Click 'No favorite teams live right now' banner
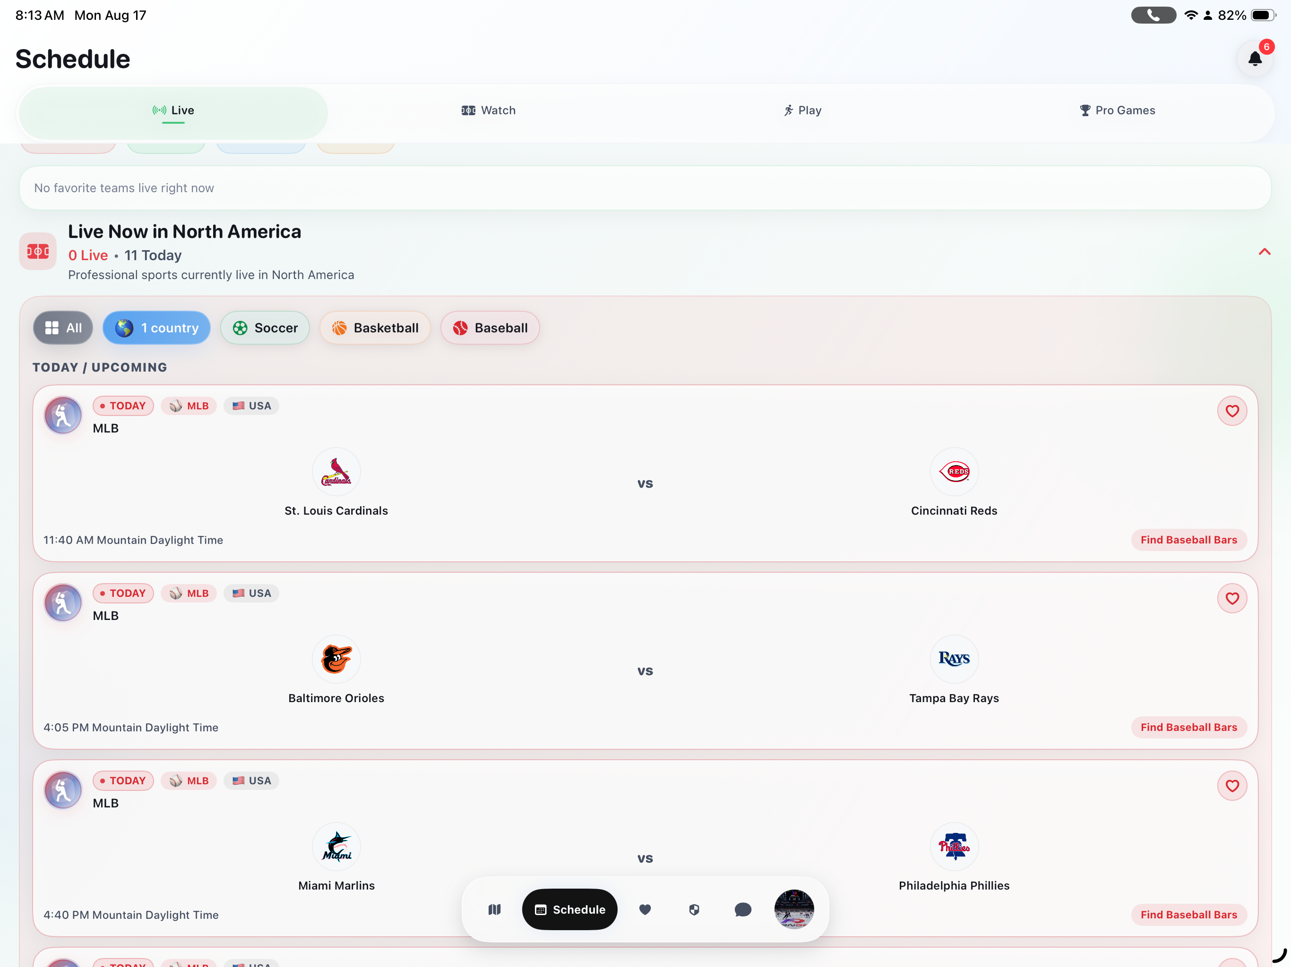This screenshot has width=1291, height=967. click(645, 188)
